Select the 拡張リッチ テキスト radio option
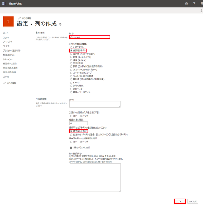This screenshot has width=203, height=209. [71, 134]
